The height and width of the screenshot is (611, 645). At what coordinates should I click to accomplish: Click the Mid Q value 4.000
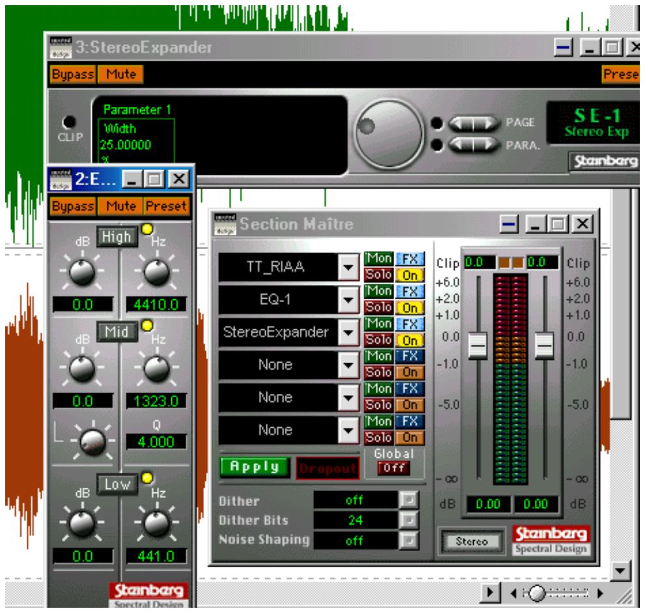point(156,441)
